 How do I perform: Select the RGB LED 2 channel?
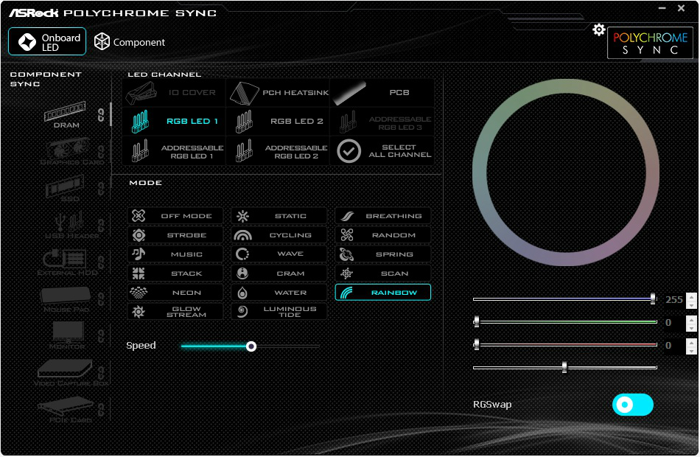pyautogui.click(x=278, y=121)
